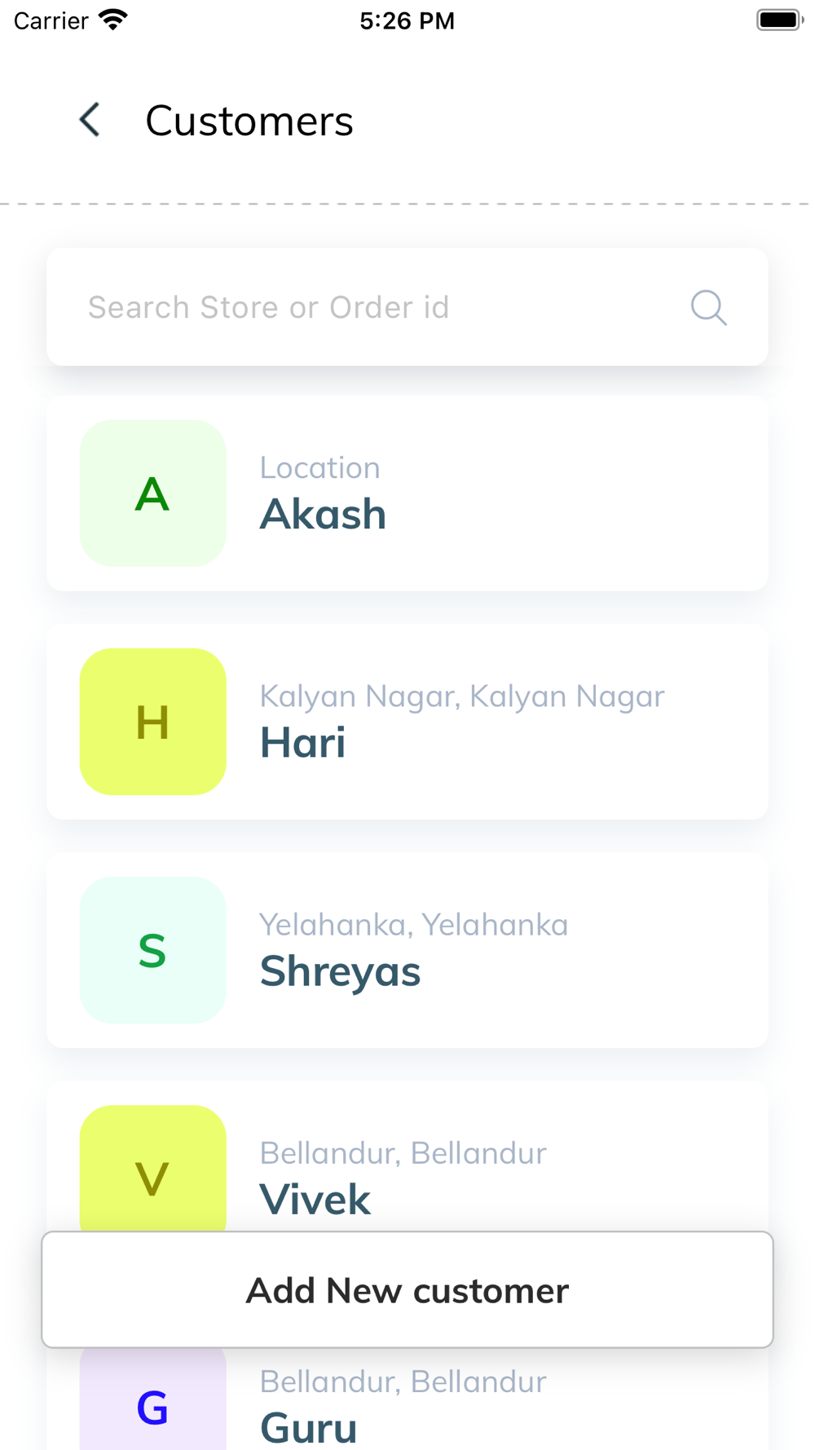Tap the Wi-Fi icon in status bar
The width and height of the screenshot is (815, 1450).
(112, 20)
